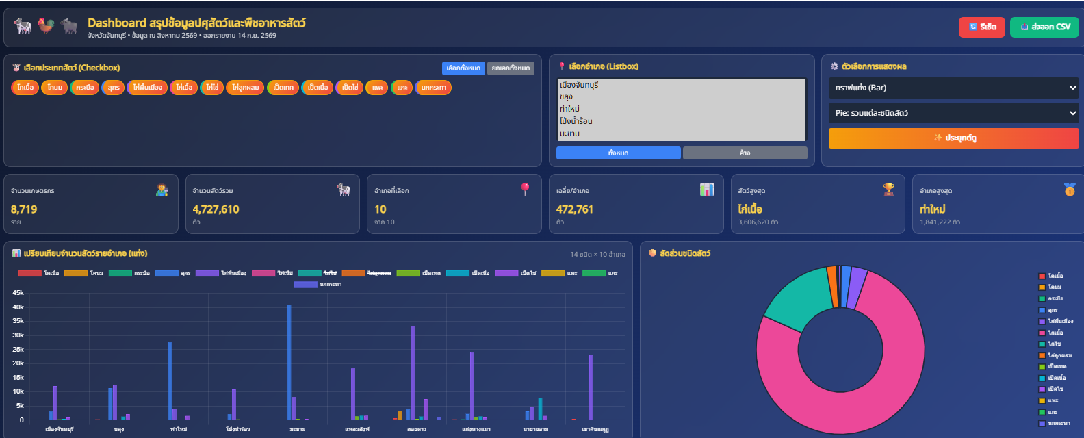Toggle โคนม swatch in the pie chart legend
This screenshot has width=1084, height=438.
pos(1042,287)
